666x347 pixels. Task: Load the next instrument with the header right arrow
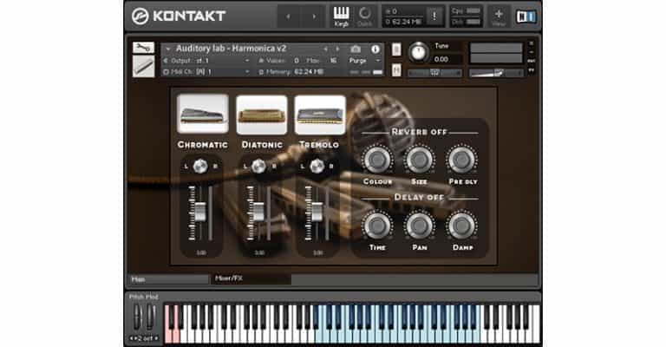(x=337, y=49)
